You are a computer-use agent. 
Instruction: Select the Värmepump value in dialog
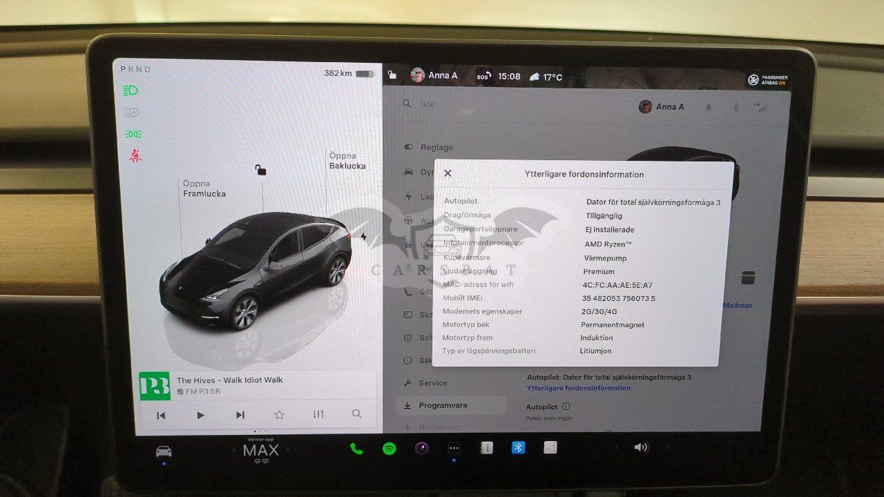point(606,257)
